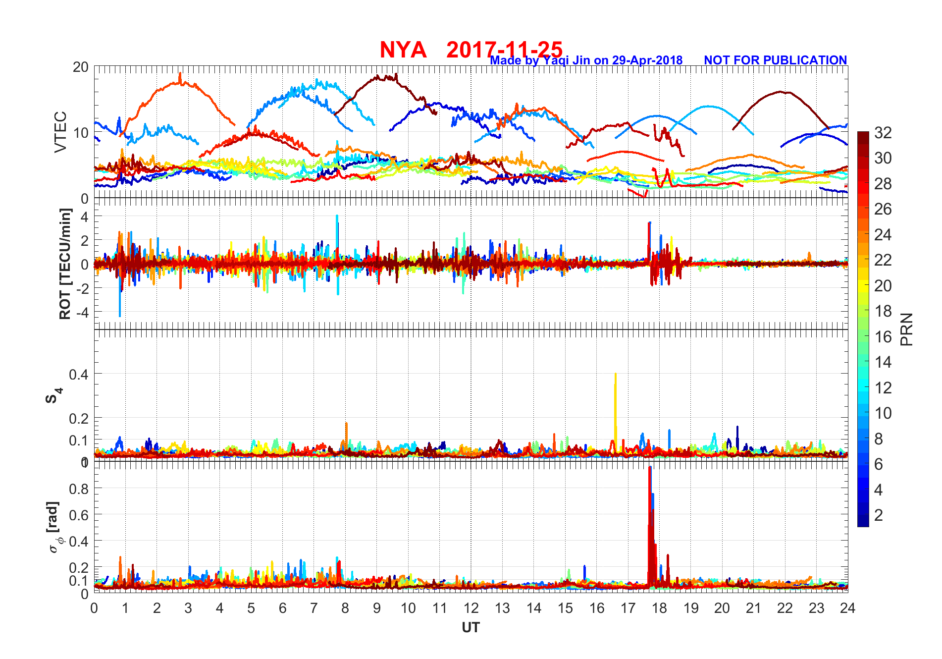Viewport: 942px width, 659px height.
Task: Click the x-axis tick label 21
Action: [x=753, y=608]
